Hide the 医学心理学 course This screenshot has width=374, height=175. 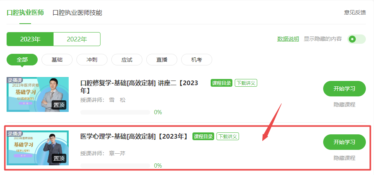point(345,158)
